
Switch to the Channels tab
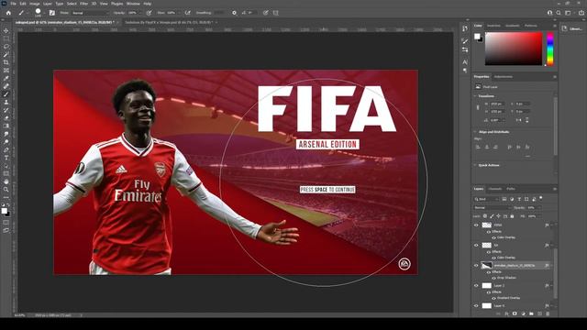[495, 189]
